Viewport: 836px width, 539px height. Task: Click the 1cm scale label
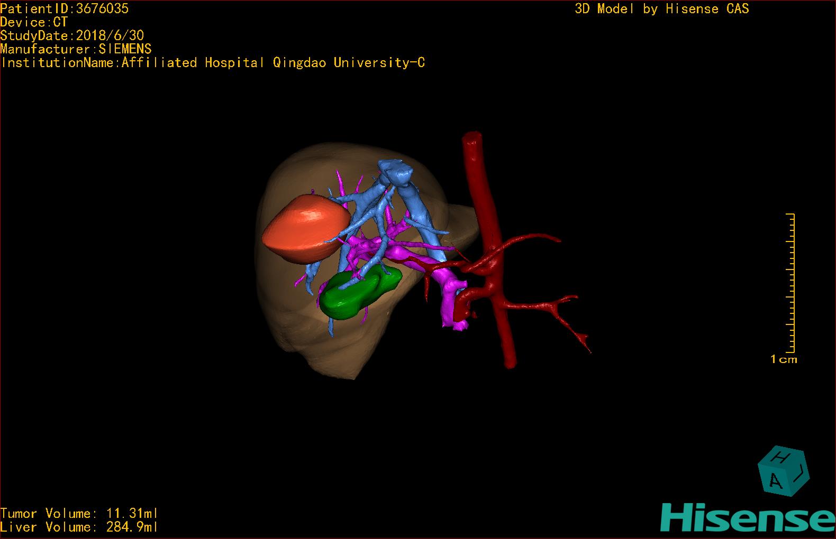click(784, 359)
